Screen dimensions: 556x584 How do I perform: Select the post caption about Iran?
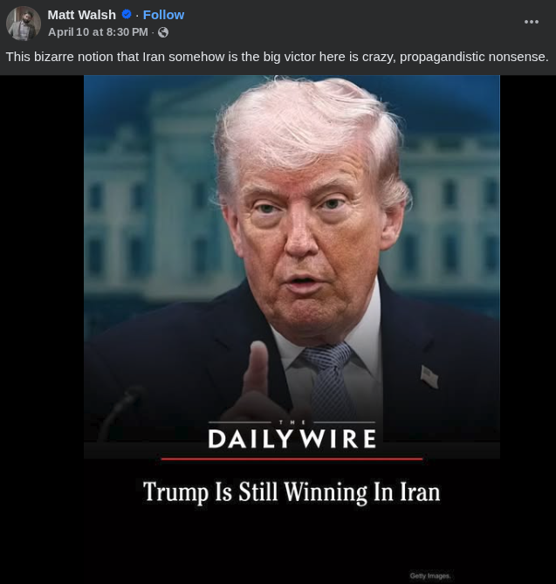(277, 57)
